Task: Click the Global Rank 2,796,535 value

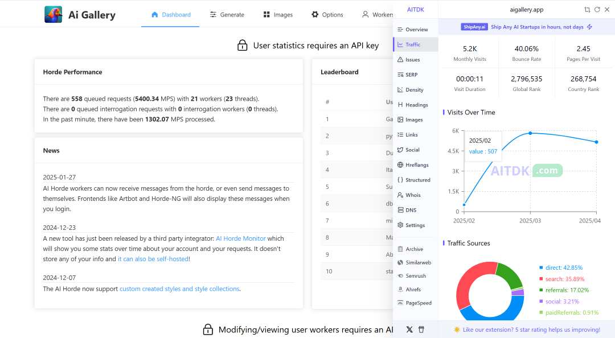Action: pos(526,79)
